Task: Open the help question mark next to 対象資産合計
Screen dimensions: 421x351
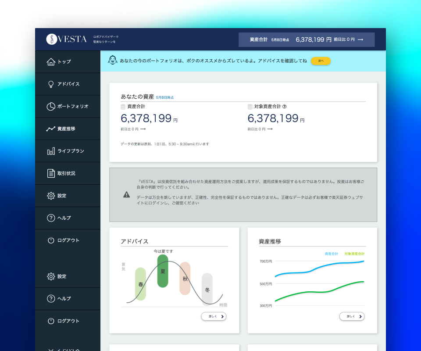Action: click(285, 107)
